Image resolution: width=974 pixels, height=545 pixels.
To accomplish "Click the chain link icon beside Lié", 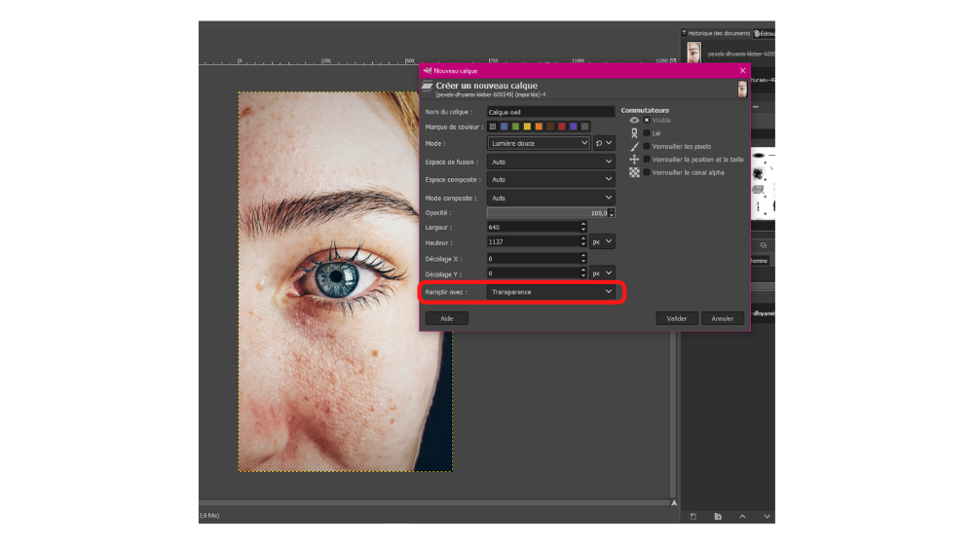I will (x=634, y=133).
